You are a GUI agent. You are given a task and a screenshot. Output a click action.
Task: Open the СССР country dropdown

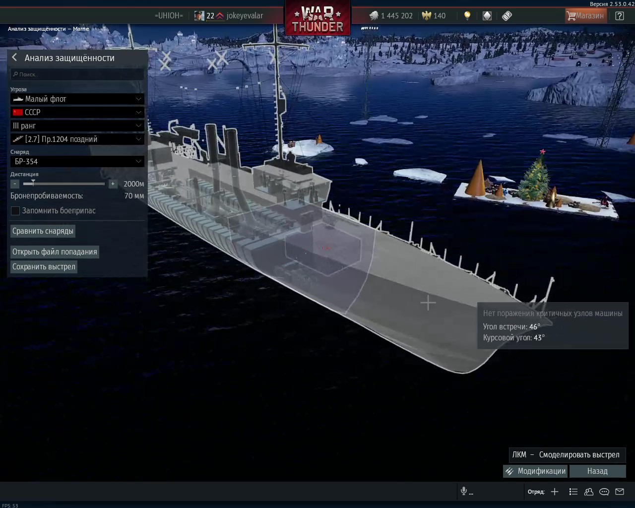point(77,113)
